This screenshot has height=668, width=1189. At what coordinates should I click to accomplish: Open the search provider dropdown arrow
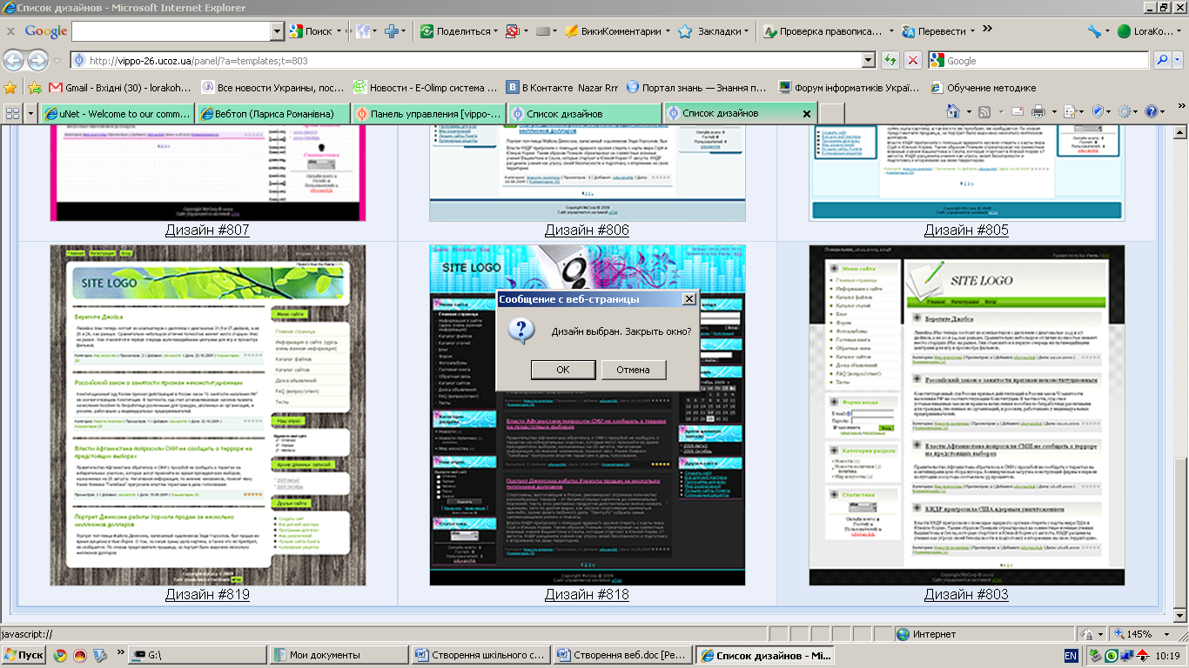coord(1178,61)
